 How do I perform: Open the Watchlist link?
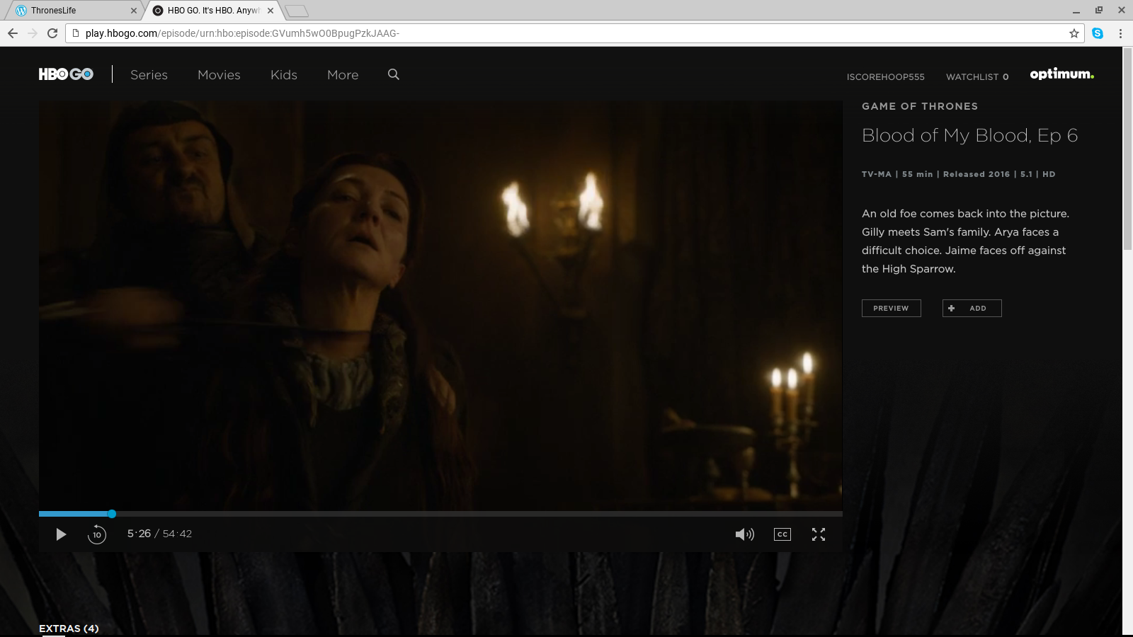(977, 76)
